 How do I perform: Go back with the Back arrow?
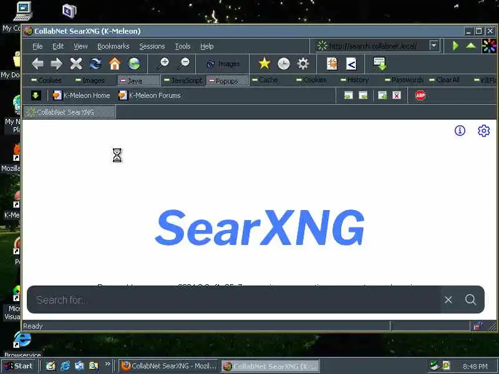pos(37,64)
